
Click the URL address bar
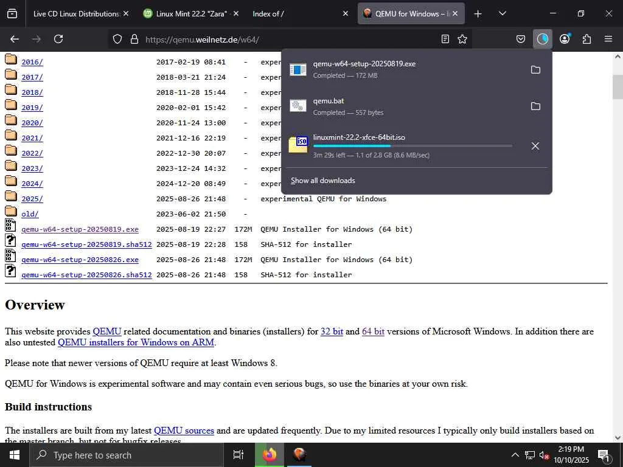click(x=290, y=40)
